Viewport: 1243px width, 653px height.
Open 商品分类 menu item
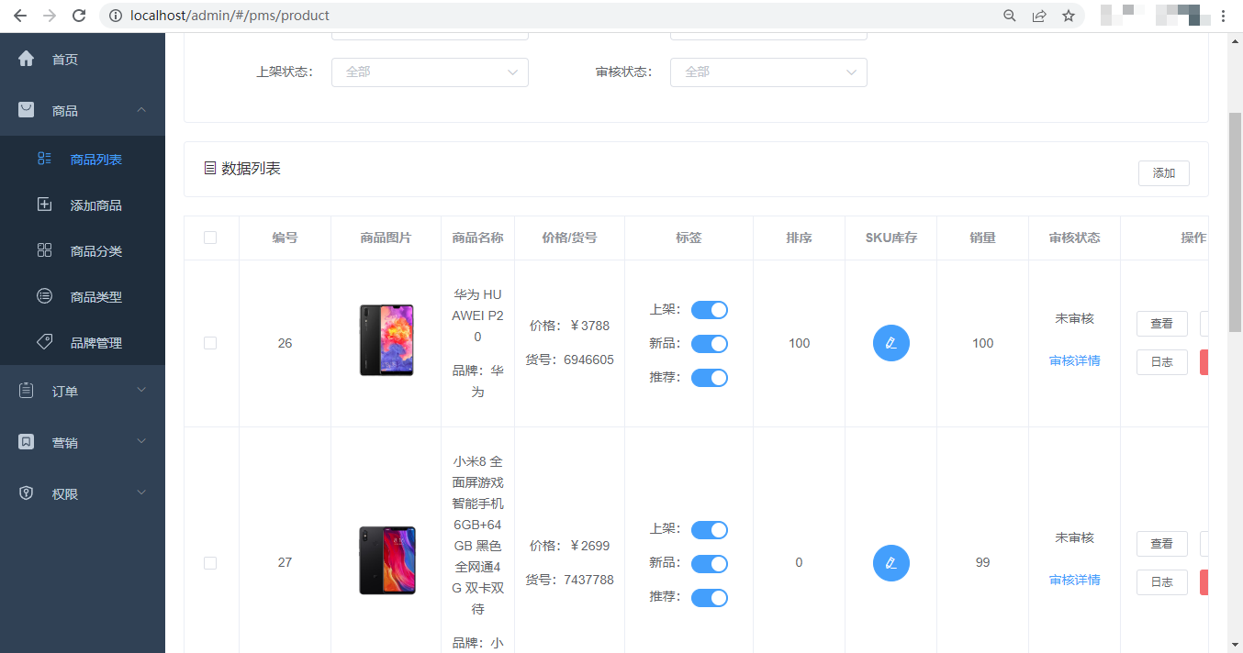click(83, 250)
